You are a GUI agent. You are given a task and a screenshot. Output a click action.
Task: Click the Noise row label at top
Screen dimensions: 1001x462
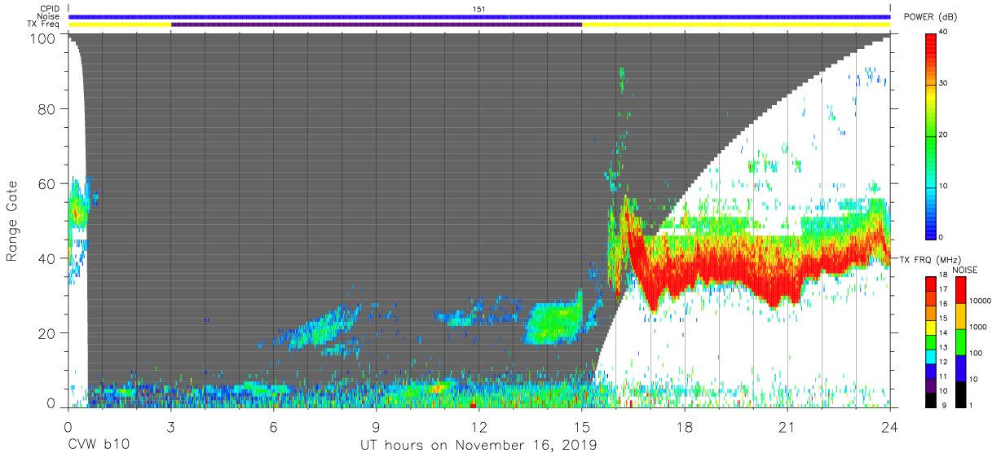50,16
